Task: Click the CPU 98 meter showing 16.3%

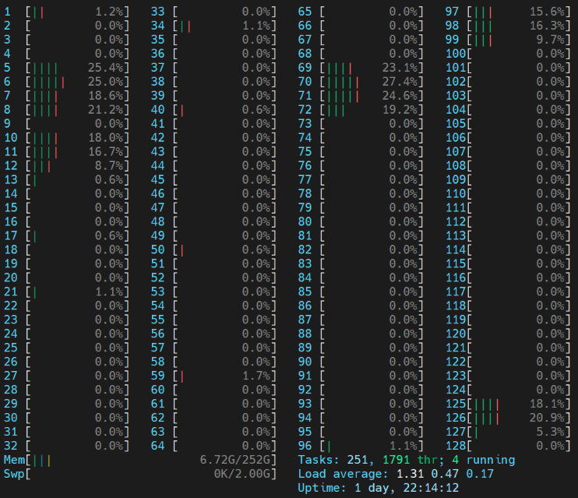Action: (519, 26)
